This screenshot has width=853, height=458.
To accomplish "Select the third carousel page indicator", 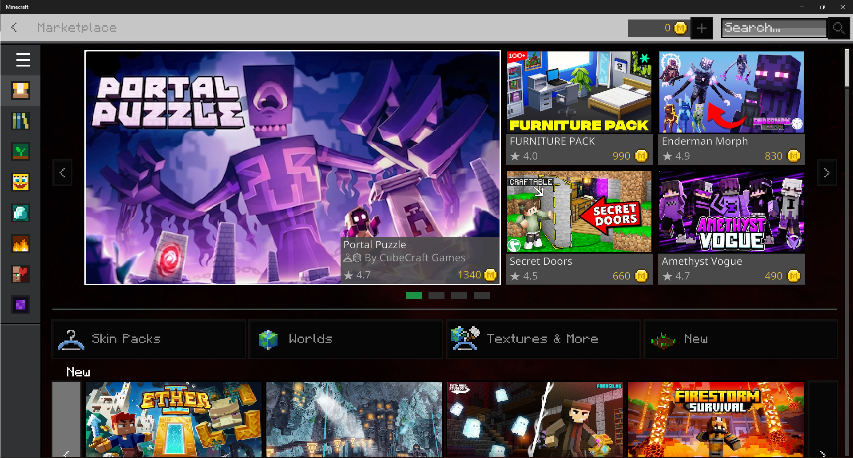I will [459, 295].
